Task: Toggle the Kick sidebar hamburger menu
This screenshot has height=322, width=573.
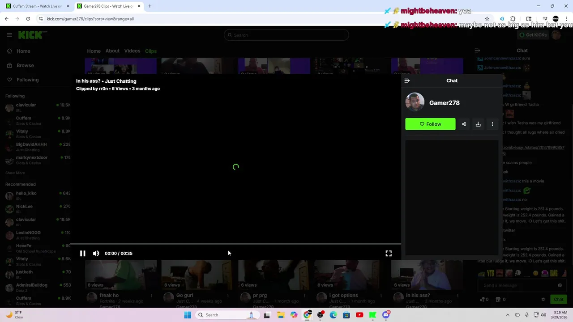Action: (x=9, y=35)
